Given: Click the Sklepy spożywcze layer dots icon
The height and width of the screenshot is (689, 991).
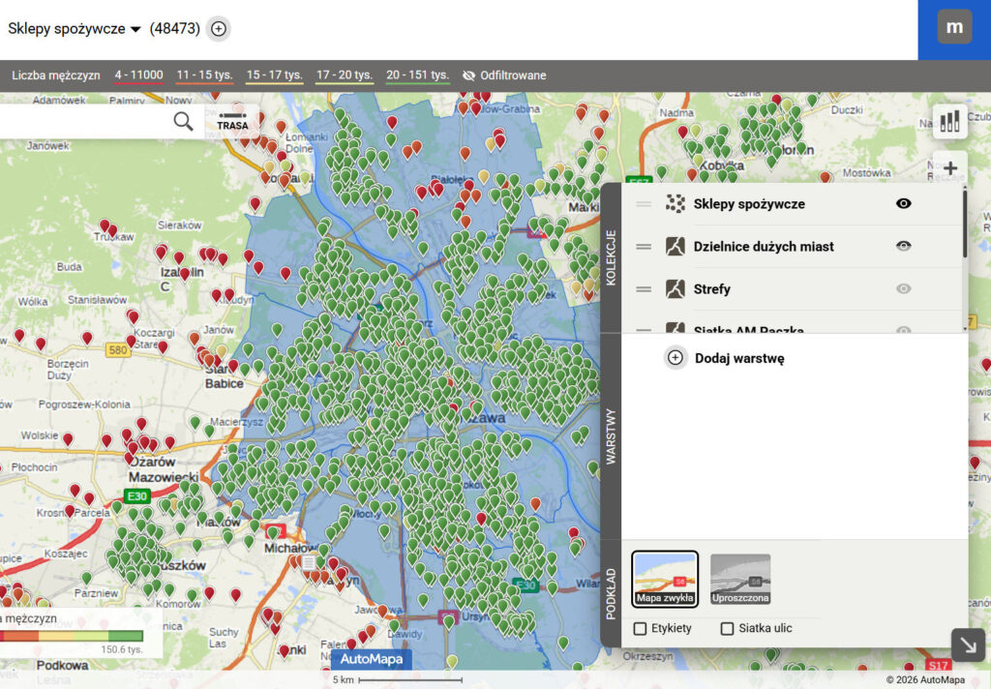Looking at the screenshot, I should point(676,204).
